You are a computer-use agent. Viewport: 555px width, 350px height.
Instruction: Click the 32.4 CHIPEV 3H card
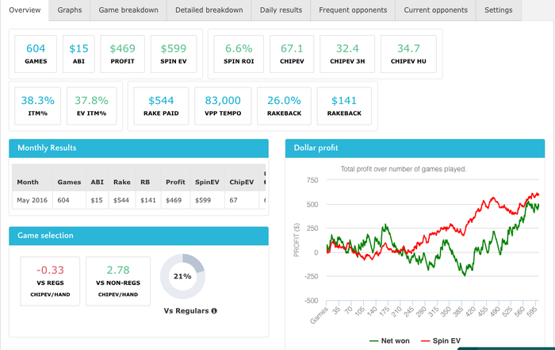[x=347, y=54]
